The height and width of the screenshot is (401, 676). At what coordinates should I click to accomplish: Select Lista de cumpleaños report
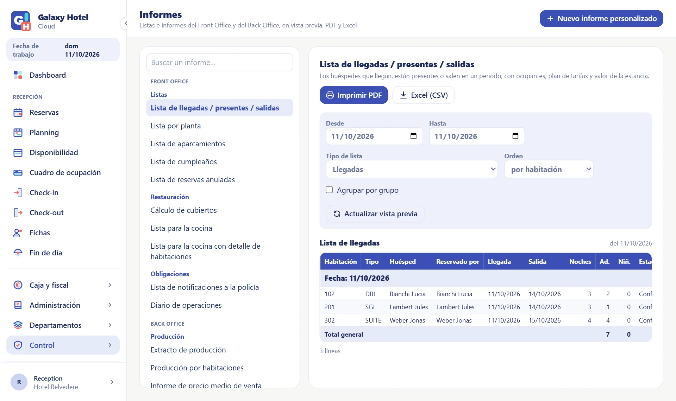(219, 162)
